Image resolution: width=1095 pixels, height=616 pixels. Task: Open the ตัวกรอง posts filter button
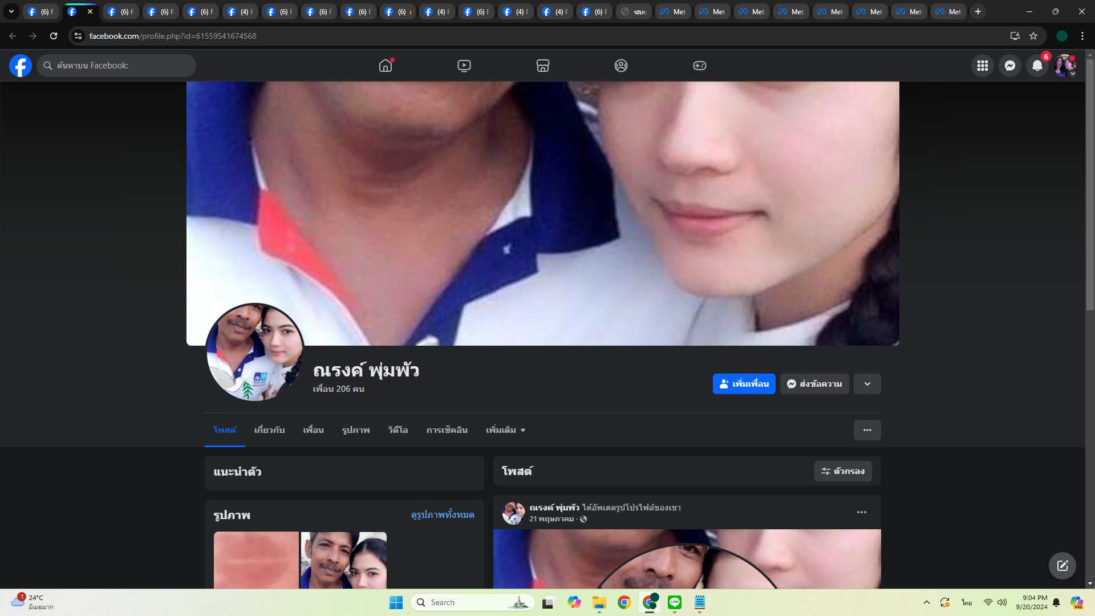coord(842,471)
